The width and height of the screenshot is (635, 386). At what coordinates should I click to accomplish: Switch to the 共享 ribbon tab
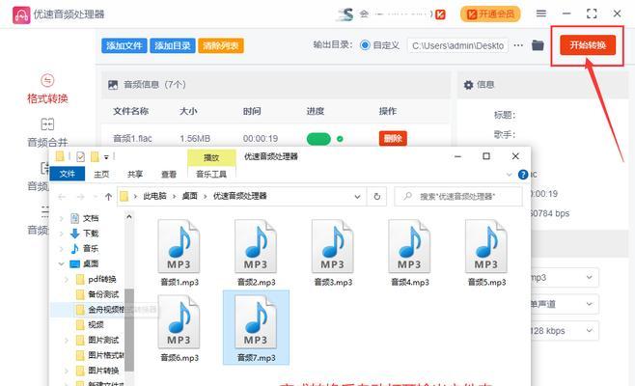pos(135,174)
